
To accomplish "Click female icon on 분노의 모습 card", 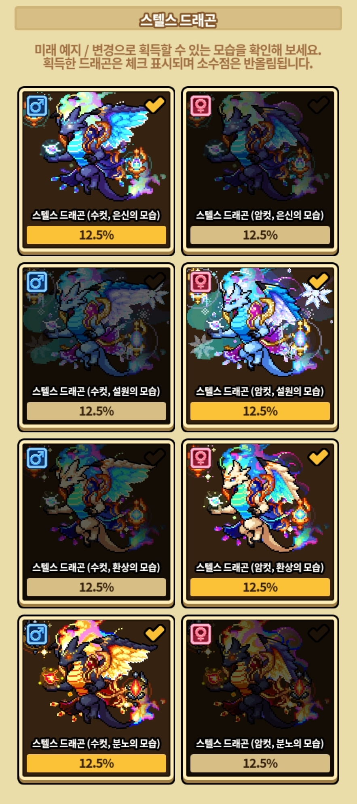I will [201, 634].
